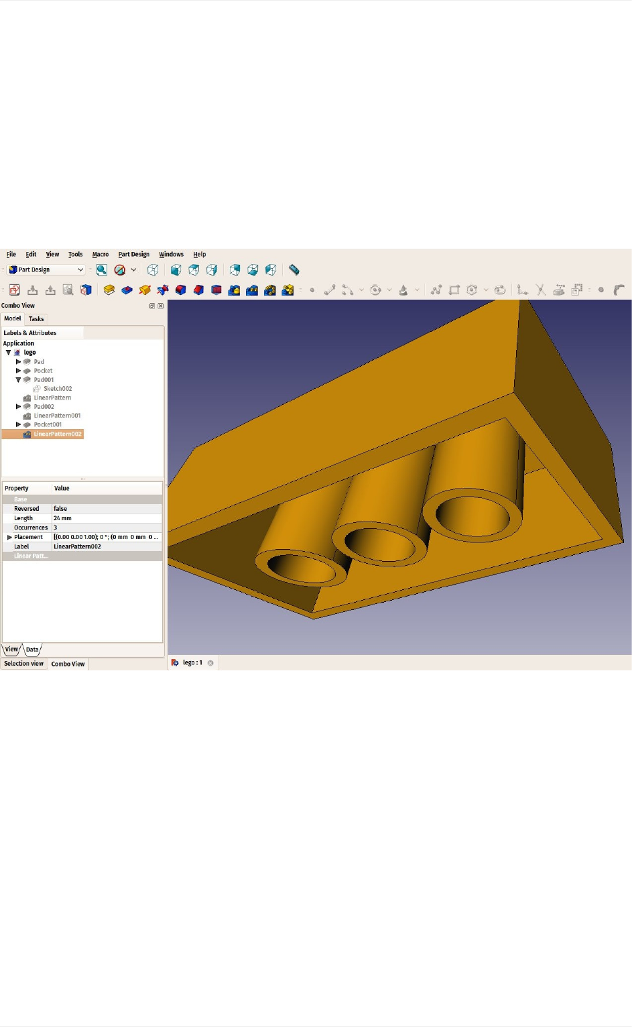
Task: Switch to the Model tab
Action: (x=13, y=318)
